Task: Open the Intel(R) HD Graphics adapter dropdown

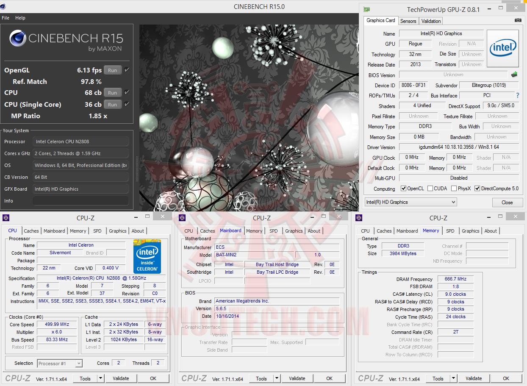Action: coord(411,202)
